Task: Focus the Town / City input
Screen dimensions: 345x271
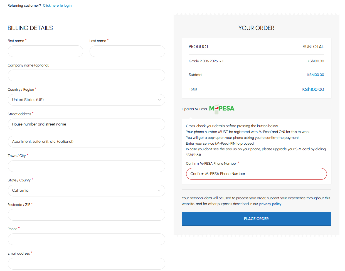Action: [86, 166]
